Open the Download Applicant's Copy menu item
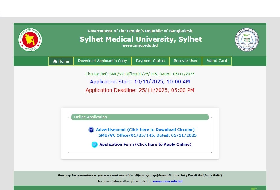This screenshot has height=190, width=280. [x=102, y=61]
